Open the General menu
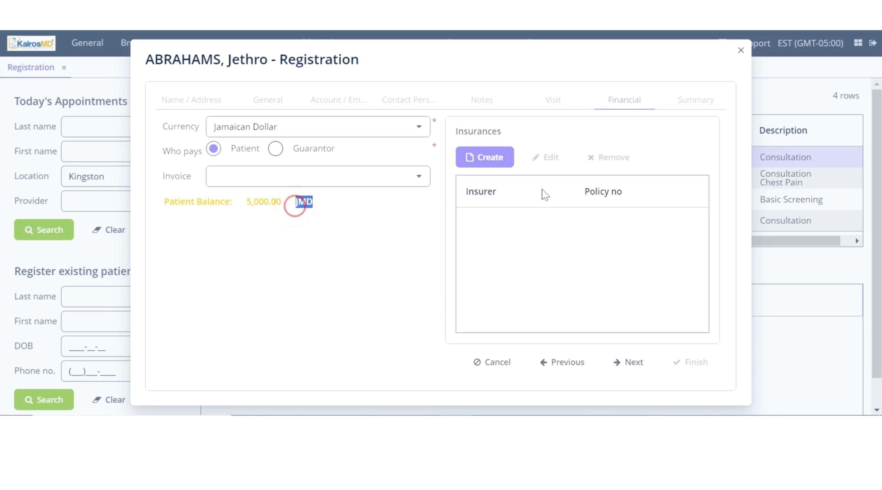 point(87,43)
